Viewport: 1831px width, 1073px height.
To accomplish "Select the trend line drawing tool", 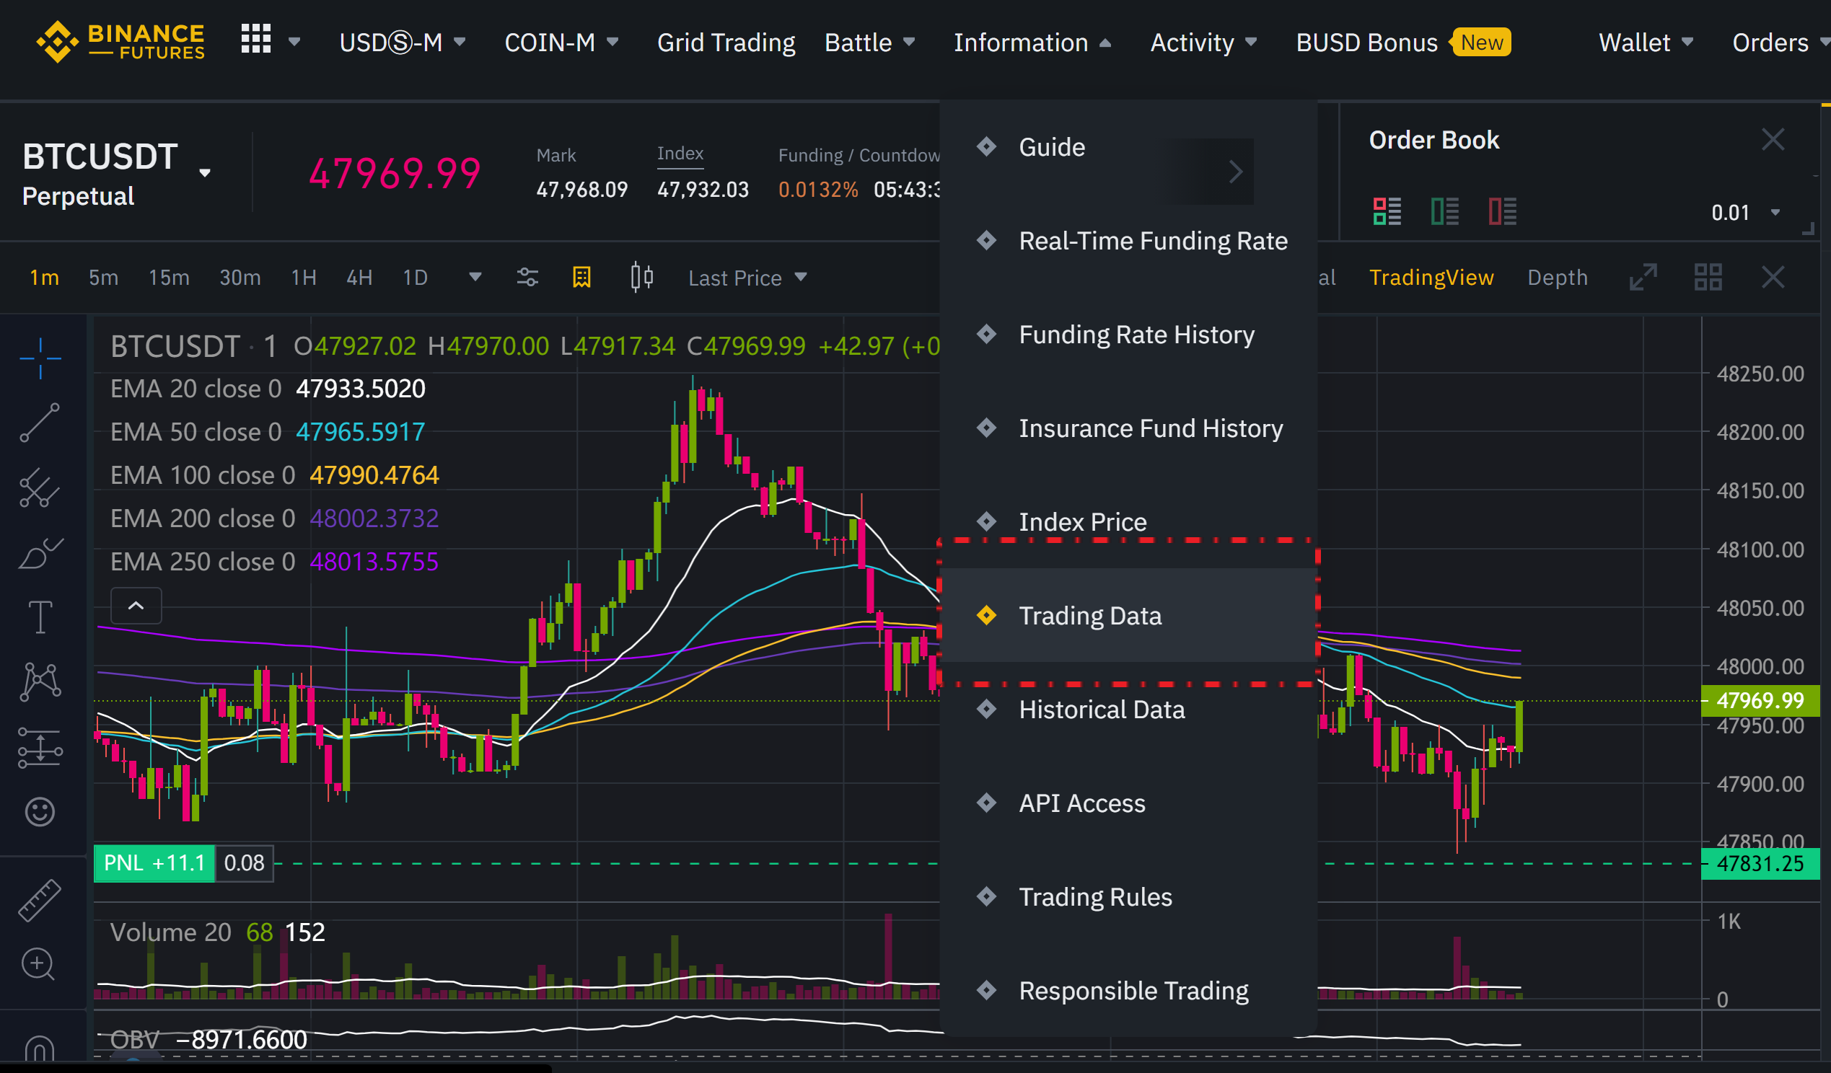I will [x=40, y=422].
